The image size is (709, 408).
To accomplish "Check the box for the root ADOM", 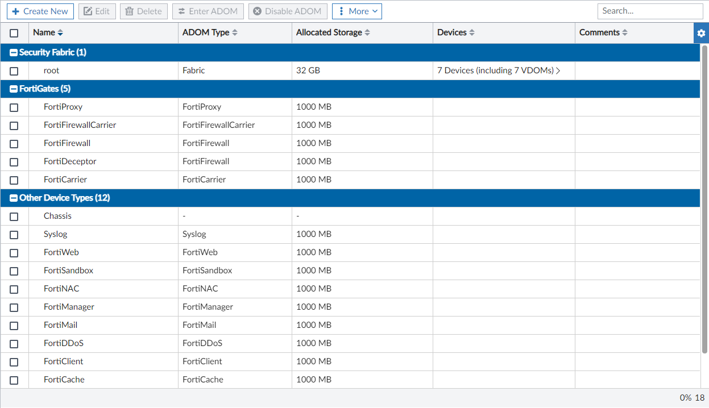I will point(14,71).
